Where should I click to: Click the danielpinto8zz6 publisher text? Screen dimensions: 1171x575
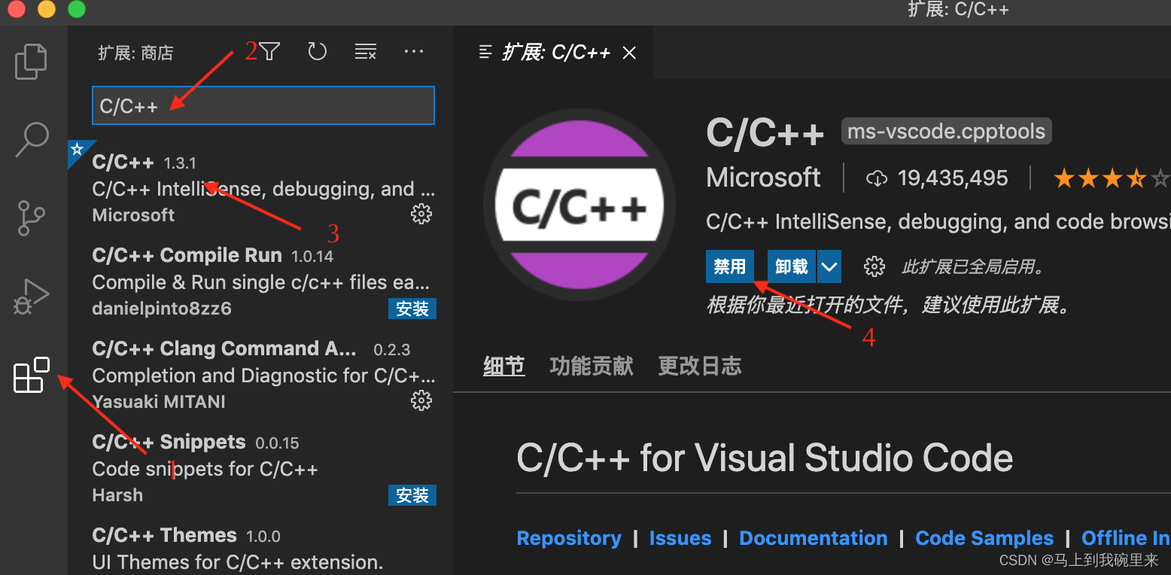[x=162, y=309]
